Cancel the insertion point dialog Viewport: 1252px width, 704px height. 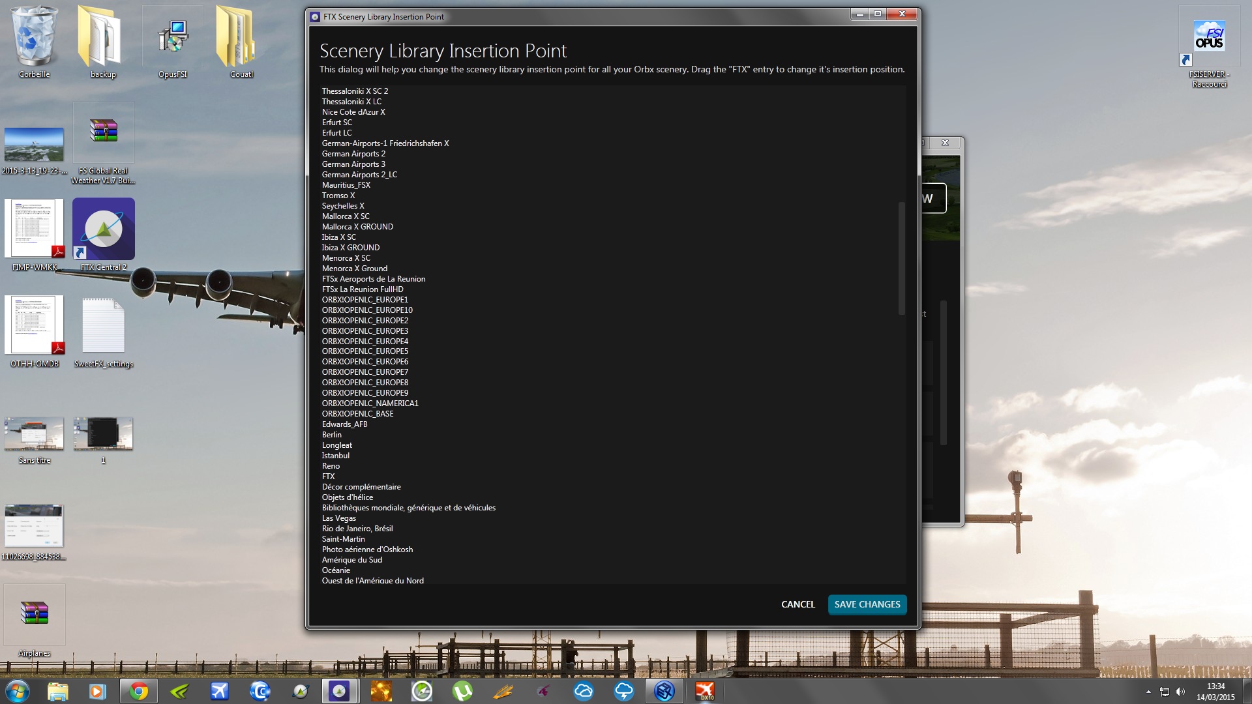click(x=798, y=604)
